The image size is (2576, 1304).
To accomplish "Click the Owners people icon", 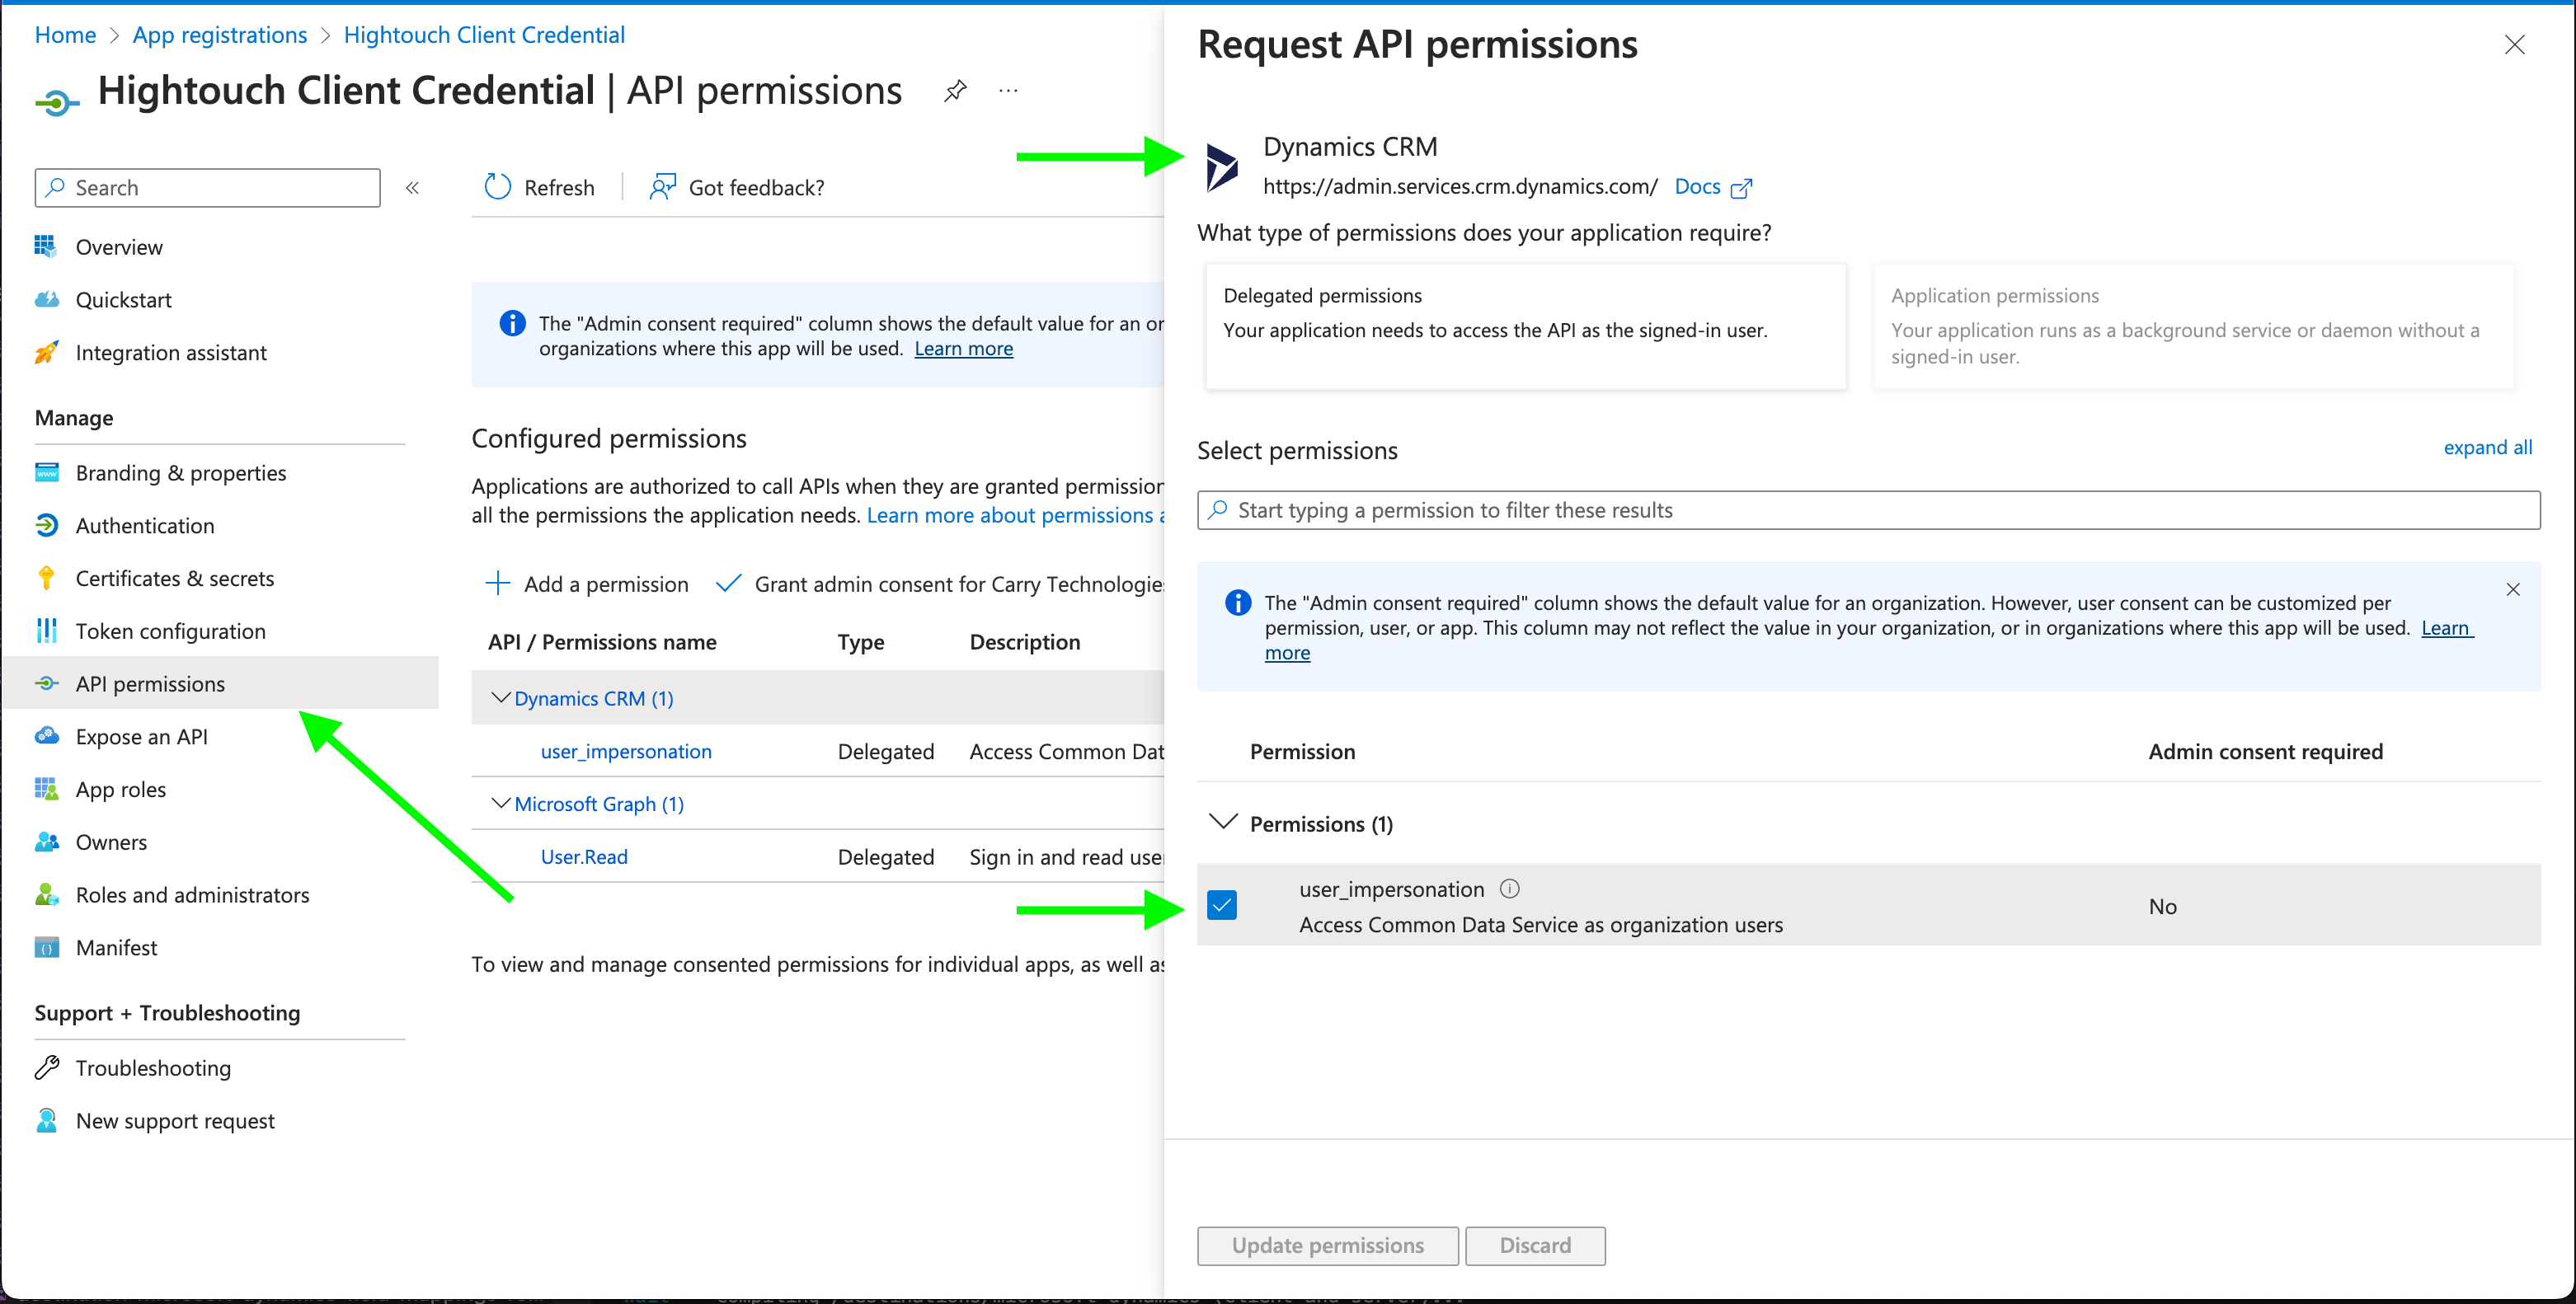I will (46, 842).
